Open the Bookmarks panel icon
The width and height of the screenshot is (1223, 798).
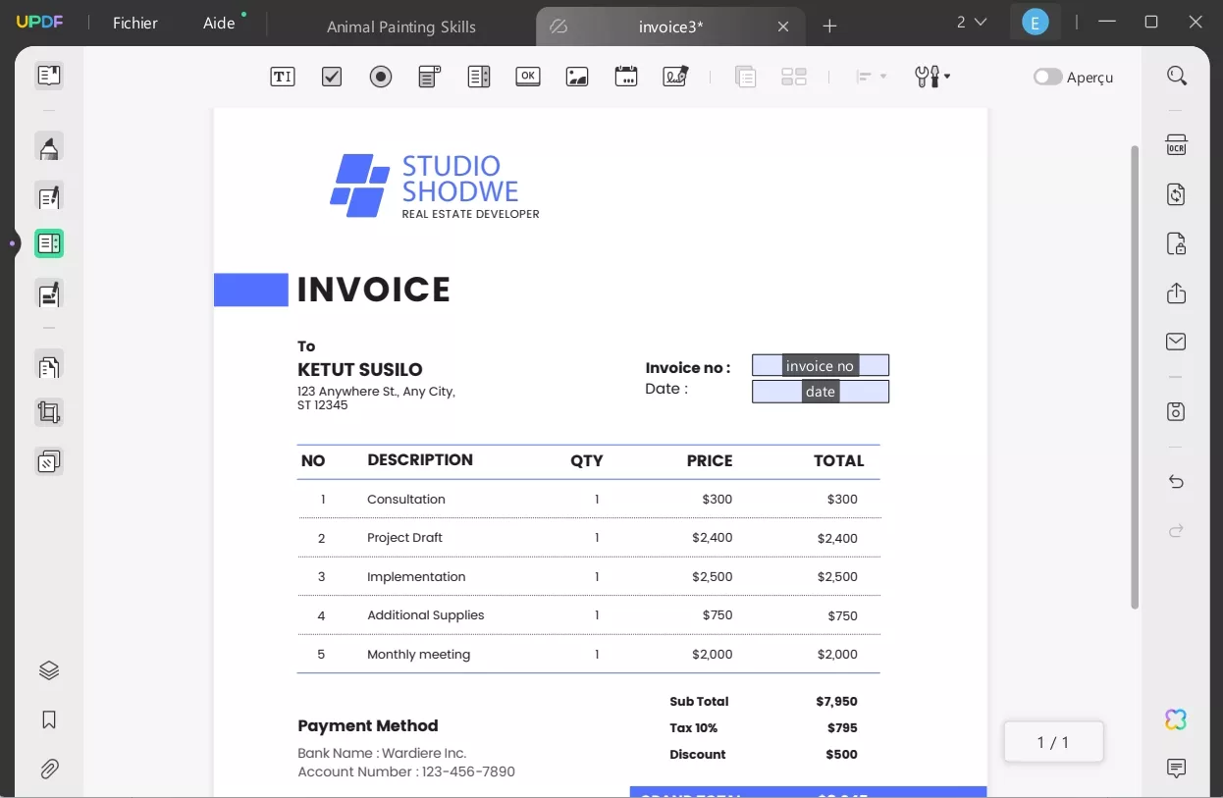point(49,720)
